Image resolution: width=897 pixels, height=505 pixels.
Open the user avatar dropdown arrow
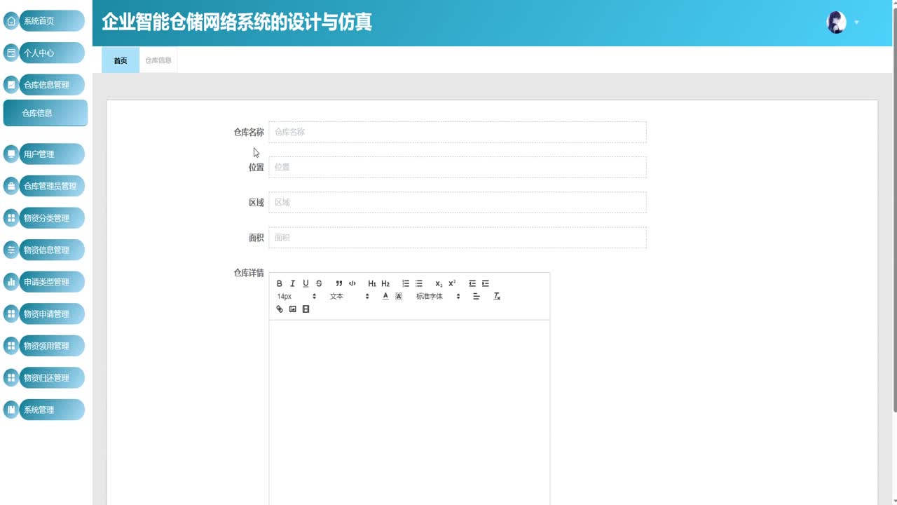856,22
